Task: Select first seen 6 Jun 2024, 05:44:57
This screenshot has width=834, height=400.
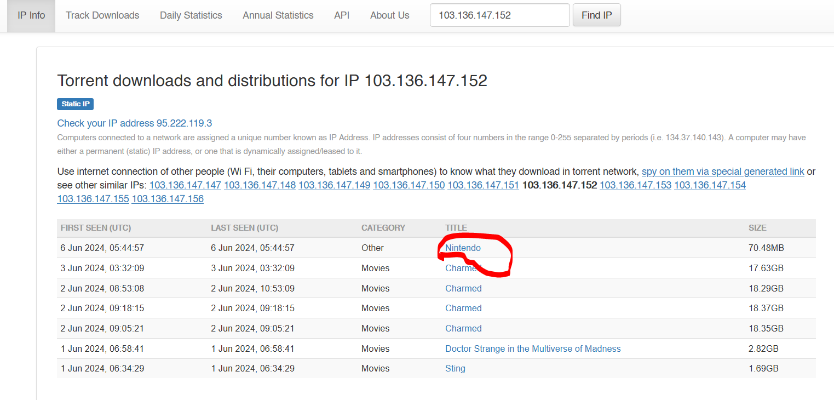Action: tap(102, 248)
